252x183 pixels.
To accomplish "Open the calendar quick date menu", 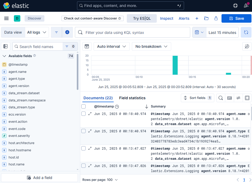I will click(199, 32).
